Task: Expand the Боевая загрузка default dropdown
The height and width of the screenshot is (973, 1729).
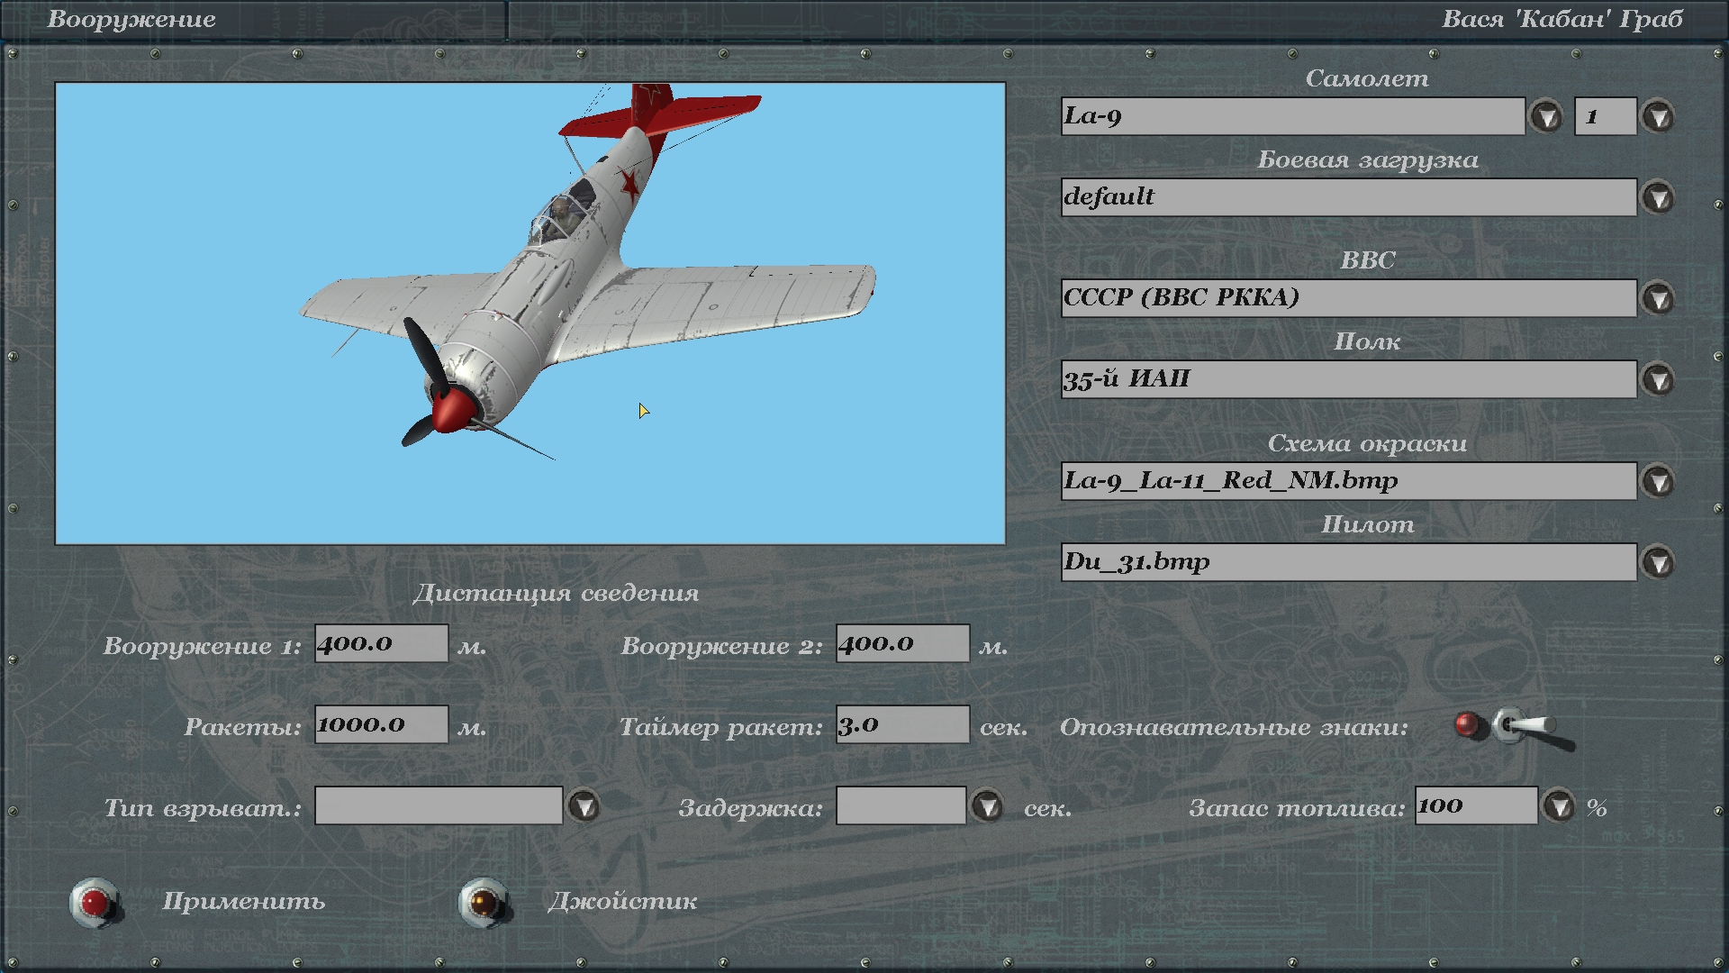Action: (x=1658, y=198)
